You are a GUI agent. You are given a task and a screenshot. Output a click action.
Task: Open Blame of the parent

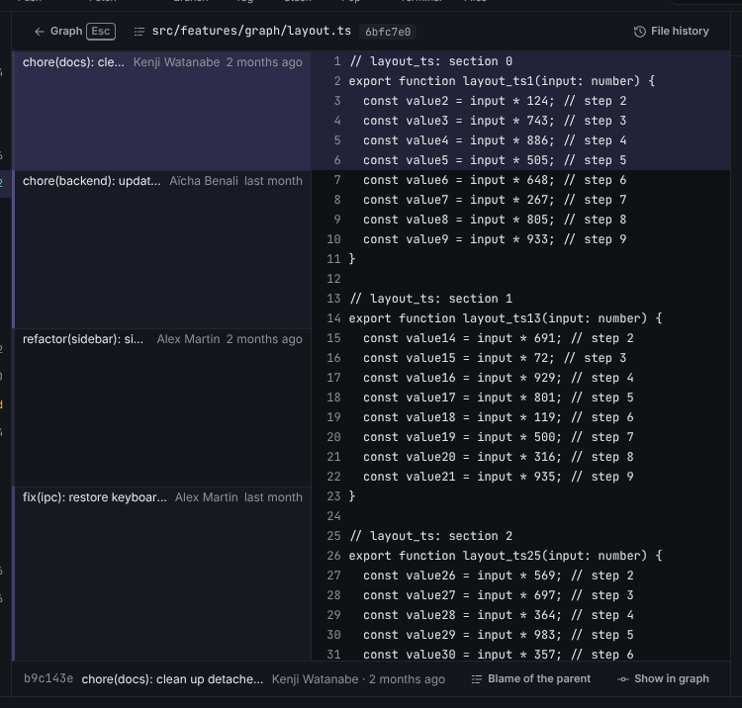[531, 679]
